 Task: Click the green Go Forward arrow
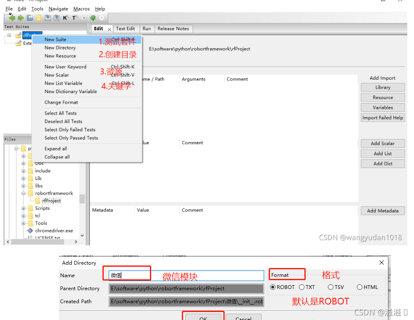click(x=21, y=18)
